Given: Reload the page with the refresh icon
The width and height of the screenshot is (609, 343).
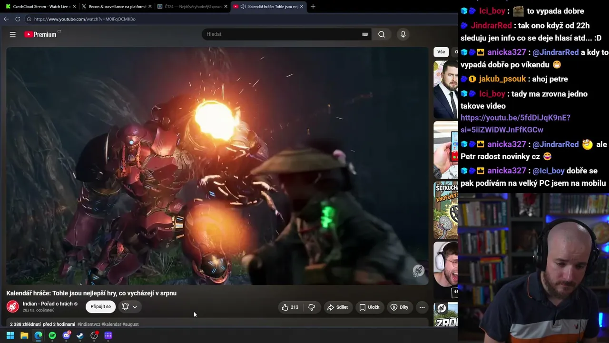Looking at the screenshot, I should pyautogui.click(x=18, y=19).
